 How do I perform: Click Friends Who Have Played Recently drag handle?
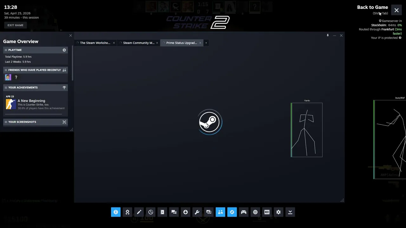(6, 70)
